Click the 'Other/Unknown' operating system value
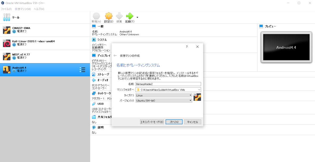The image size is (315, 162). (129, 34)
